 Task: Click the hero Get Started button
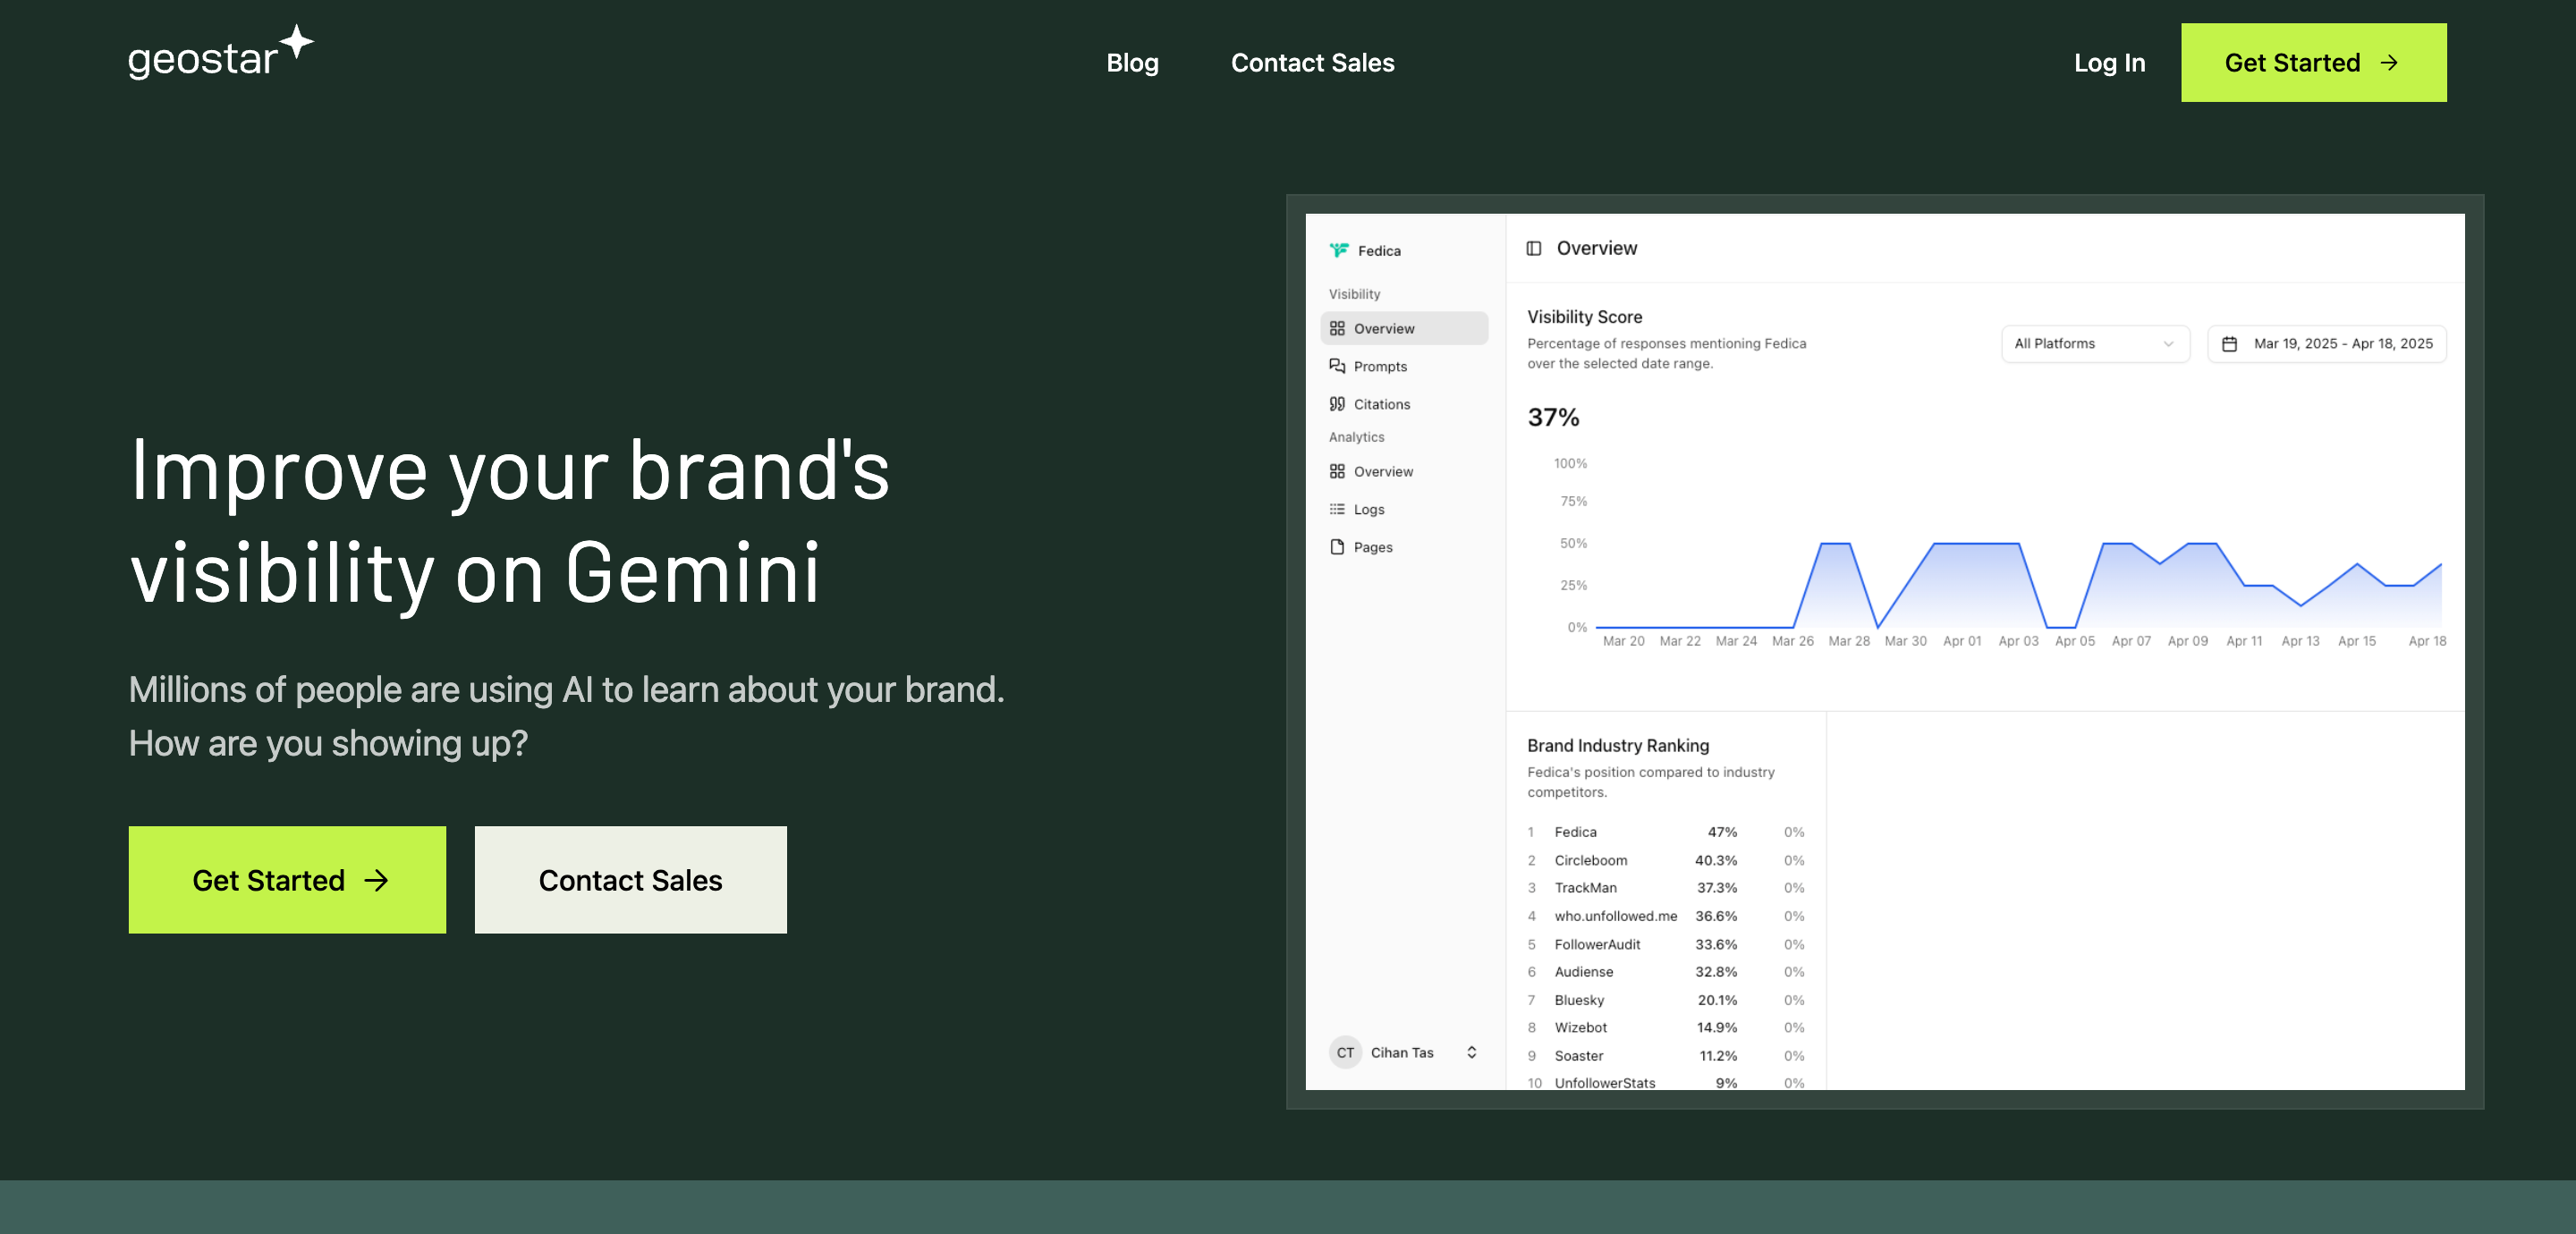(x=287, y=880)
